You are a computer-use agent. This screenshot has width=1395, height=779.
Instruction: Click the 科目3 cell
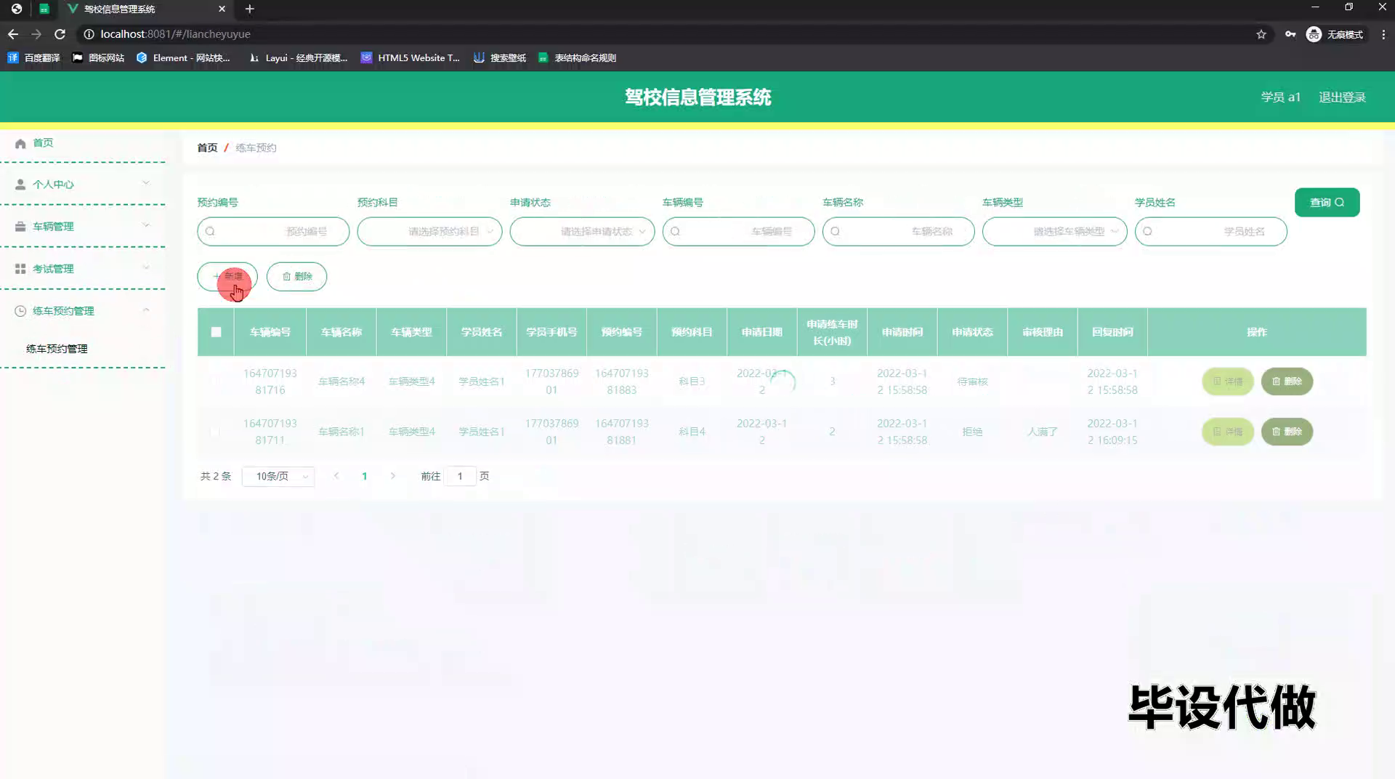click(692, 382)
